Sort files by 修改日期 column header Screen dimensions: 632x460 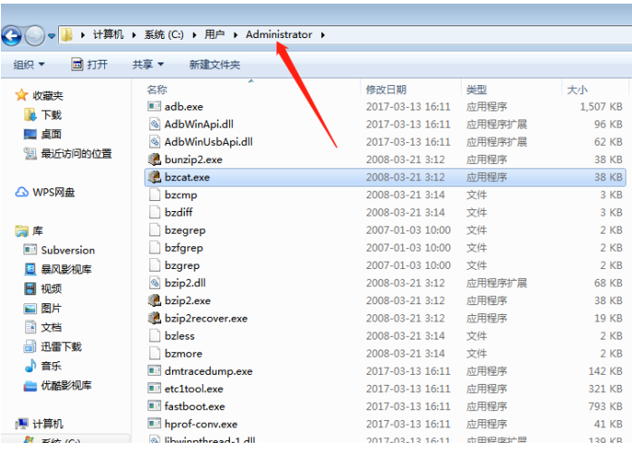[386, 90]
